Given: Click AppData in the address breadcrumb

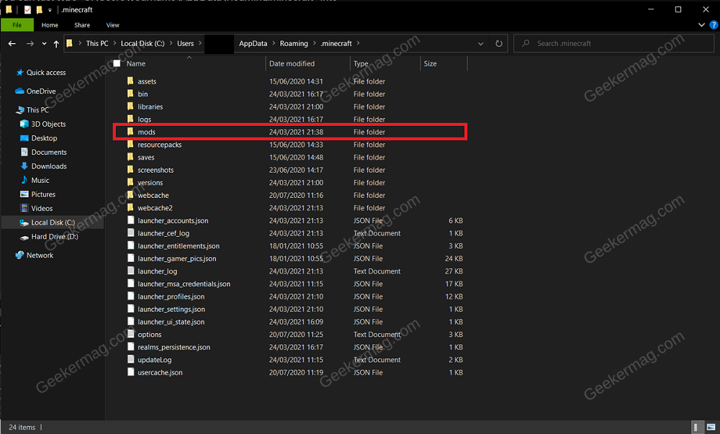Looking at the screenshot, I should [253, 44].
